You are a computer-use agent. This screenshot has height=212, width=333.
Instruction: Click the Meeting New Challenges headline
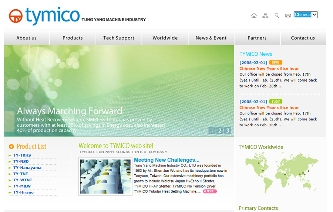tap(166, 160)
